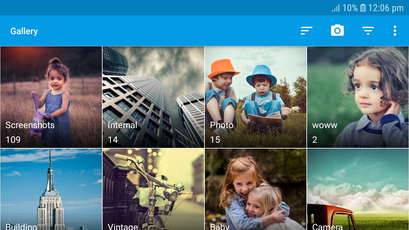Tap the signal strength indicator
Screen dimensions: 409x230
tap(336, 8)
